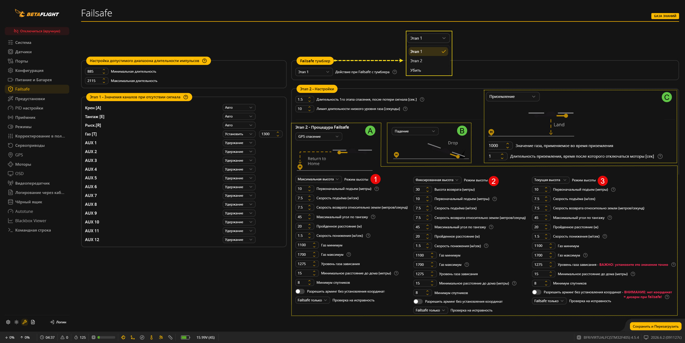685x343 pixels.
Task: Click the barometer thermometer status icon
Action: coord(151,337)
